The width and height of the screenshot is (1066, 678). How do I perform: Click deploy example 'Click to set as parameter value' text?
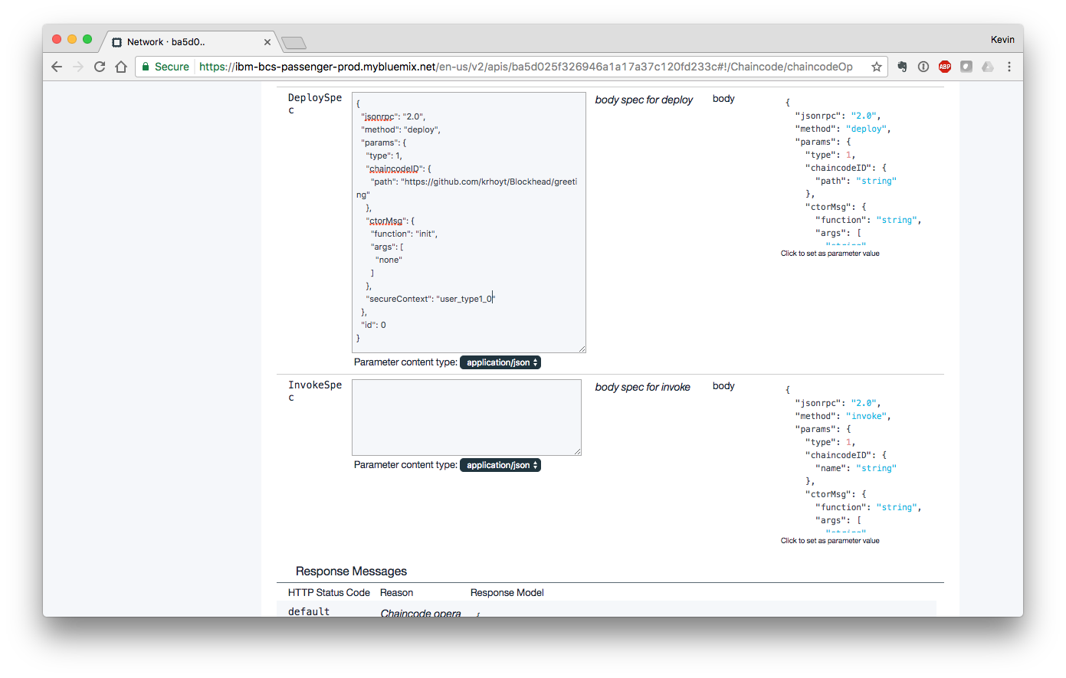[830, 254]
